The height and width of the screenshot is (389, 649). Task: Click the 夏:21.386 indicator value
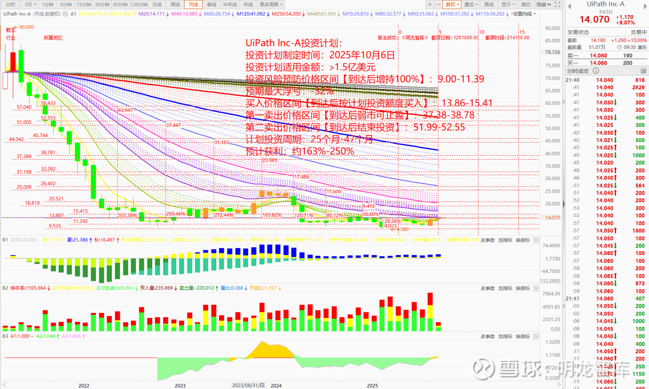pos(78,240)
